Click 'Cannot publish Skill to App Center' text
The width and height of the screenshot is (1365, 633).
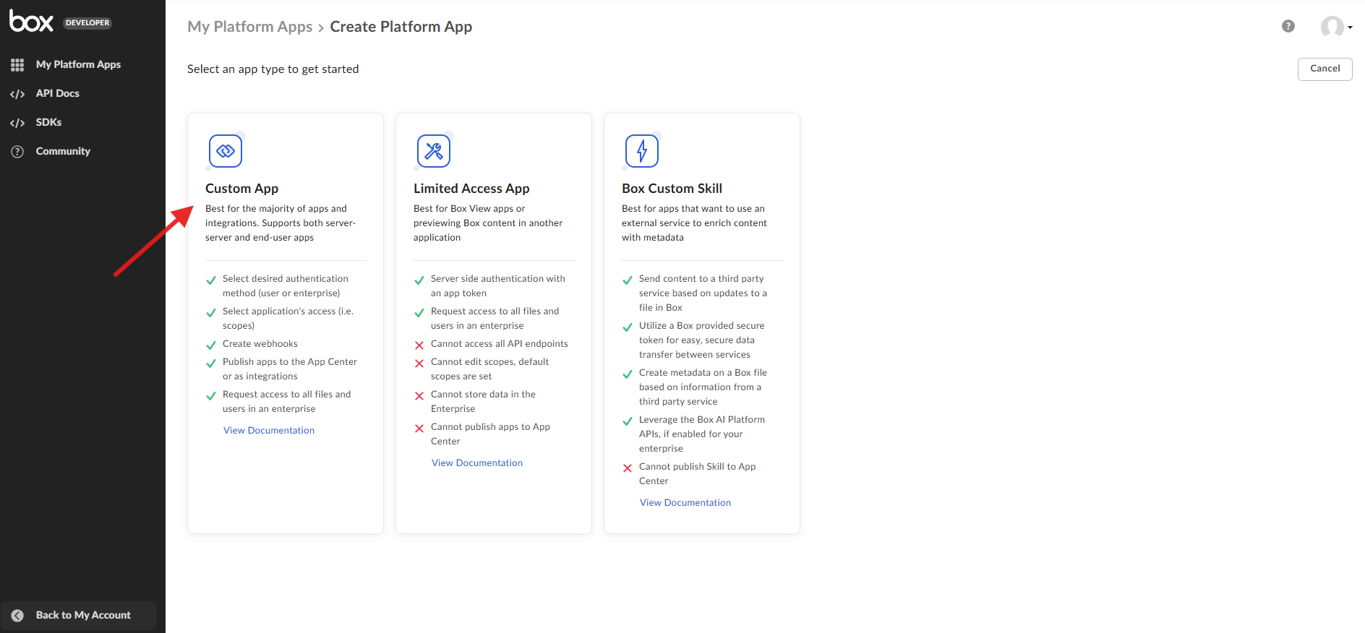pos(698,474)
